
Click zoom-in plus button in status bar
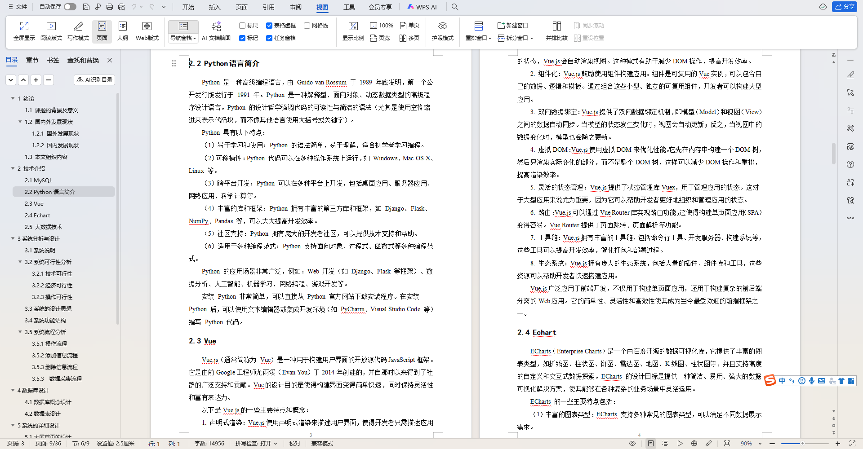pyautogui.click(x=838, y=444)
